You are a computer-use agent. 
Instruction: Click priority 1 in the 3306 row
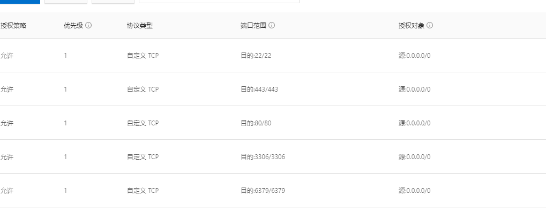65,157
